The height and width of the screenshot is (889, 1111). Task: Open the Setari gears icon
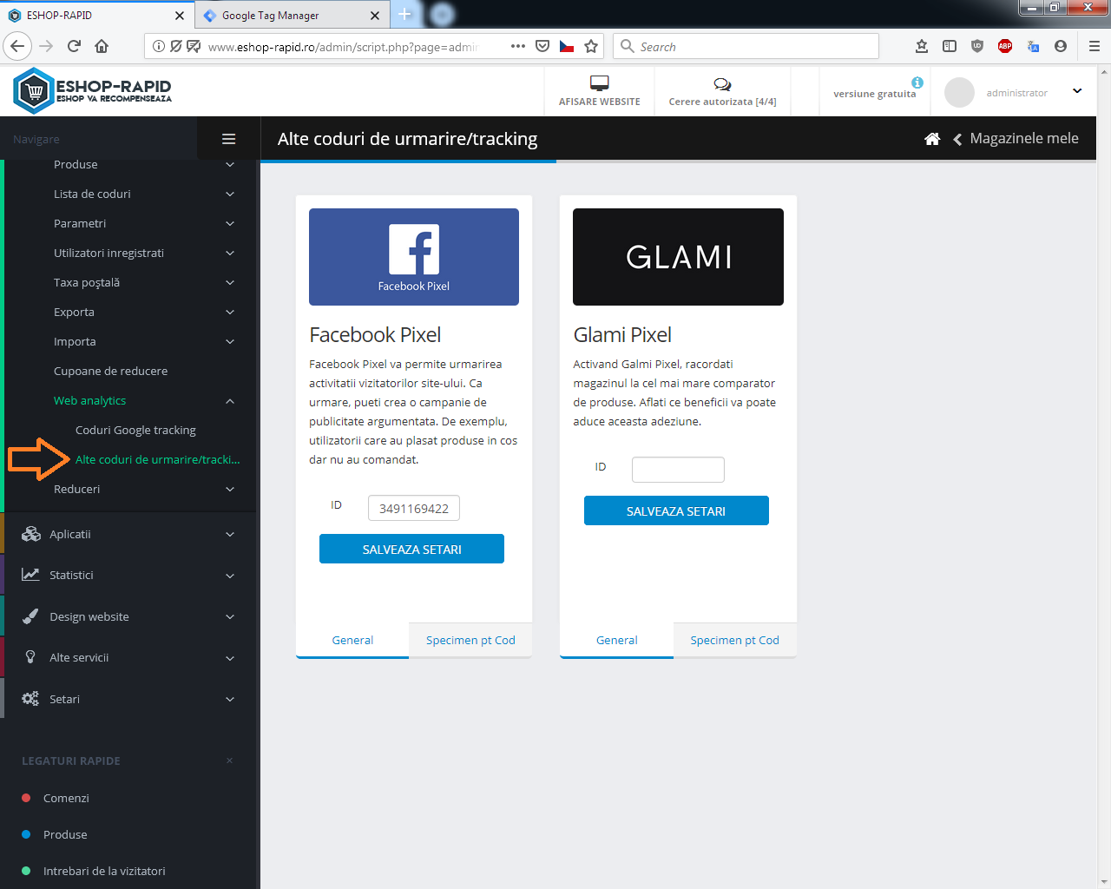pyautogui.click(x=30, y=699)
